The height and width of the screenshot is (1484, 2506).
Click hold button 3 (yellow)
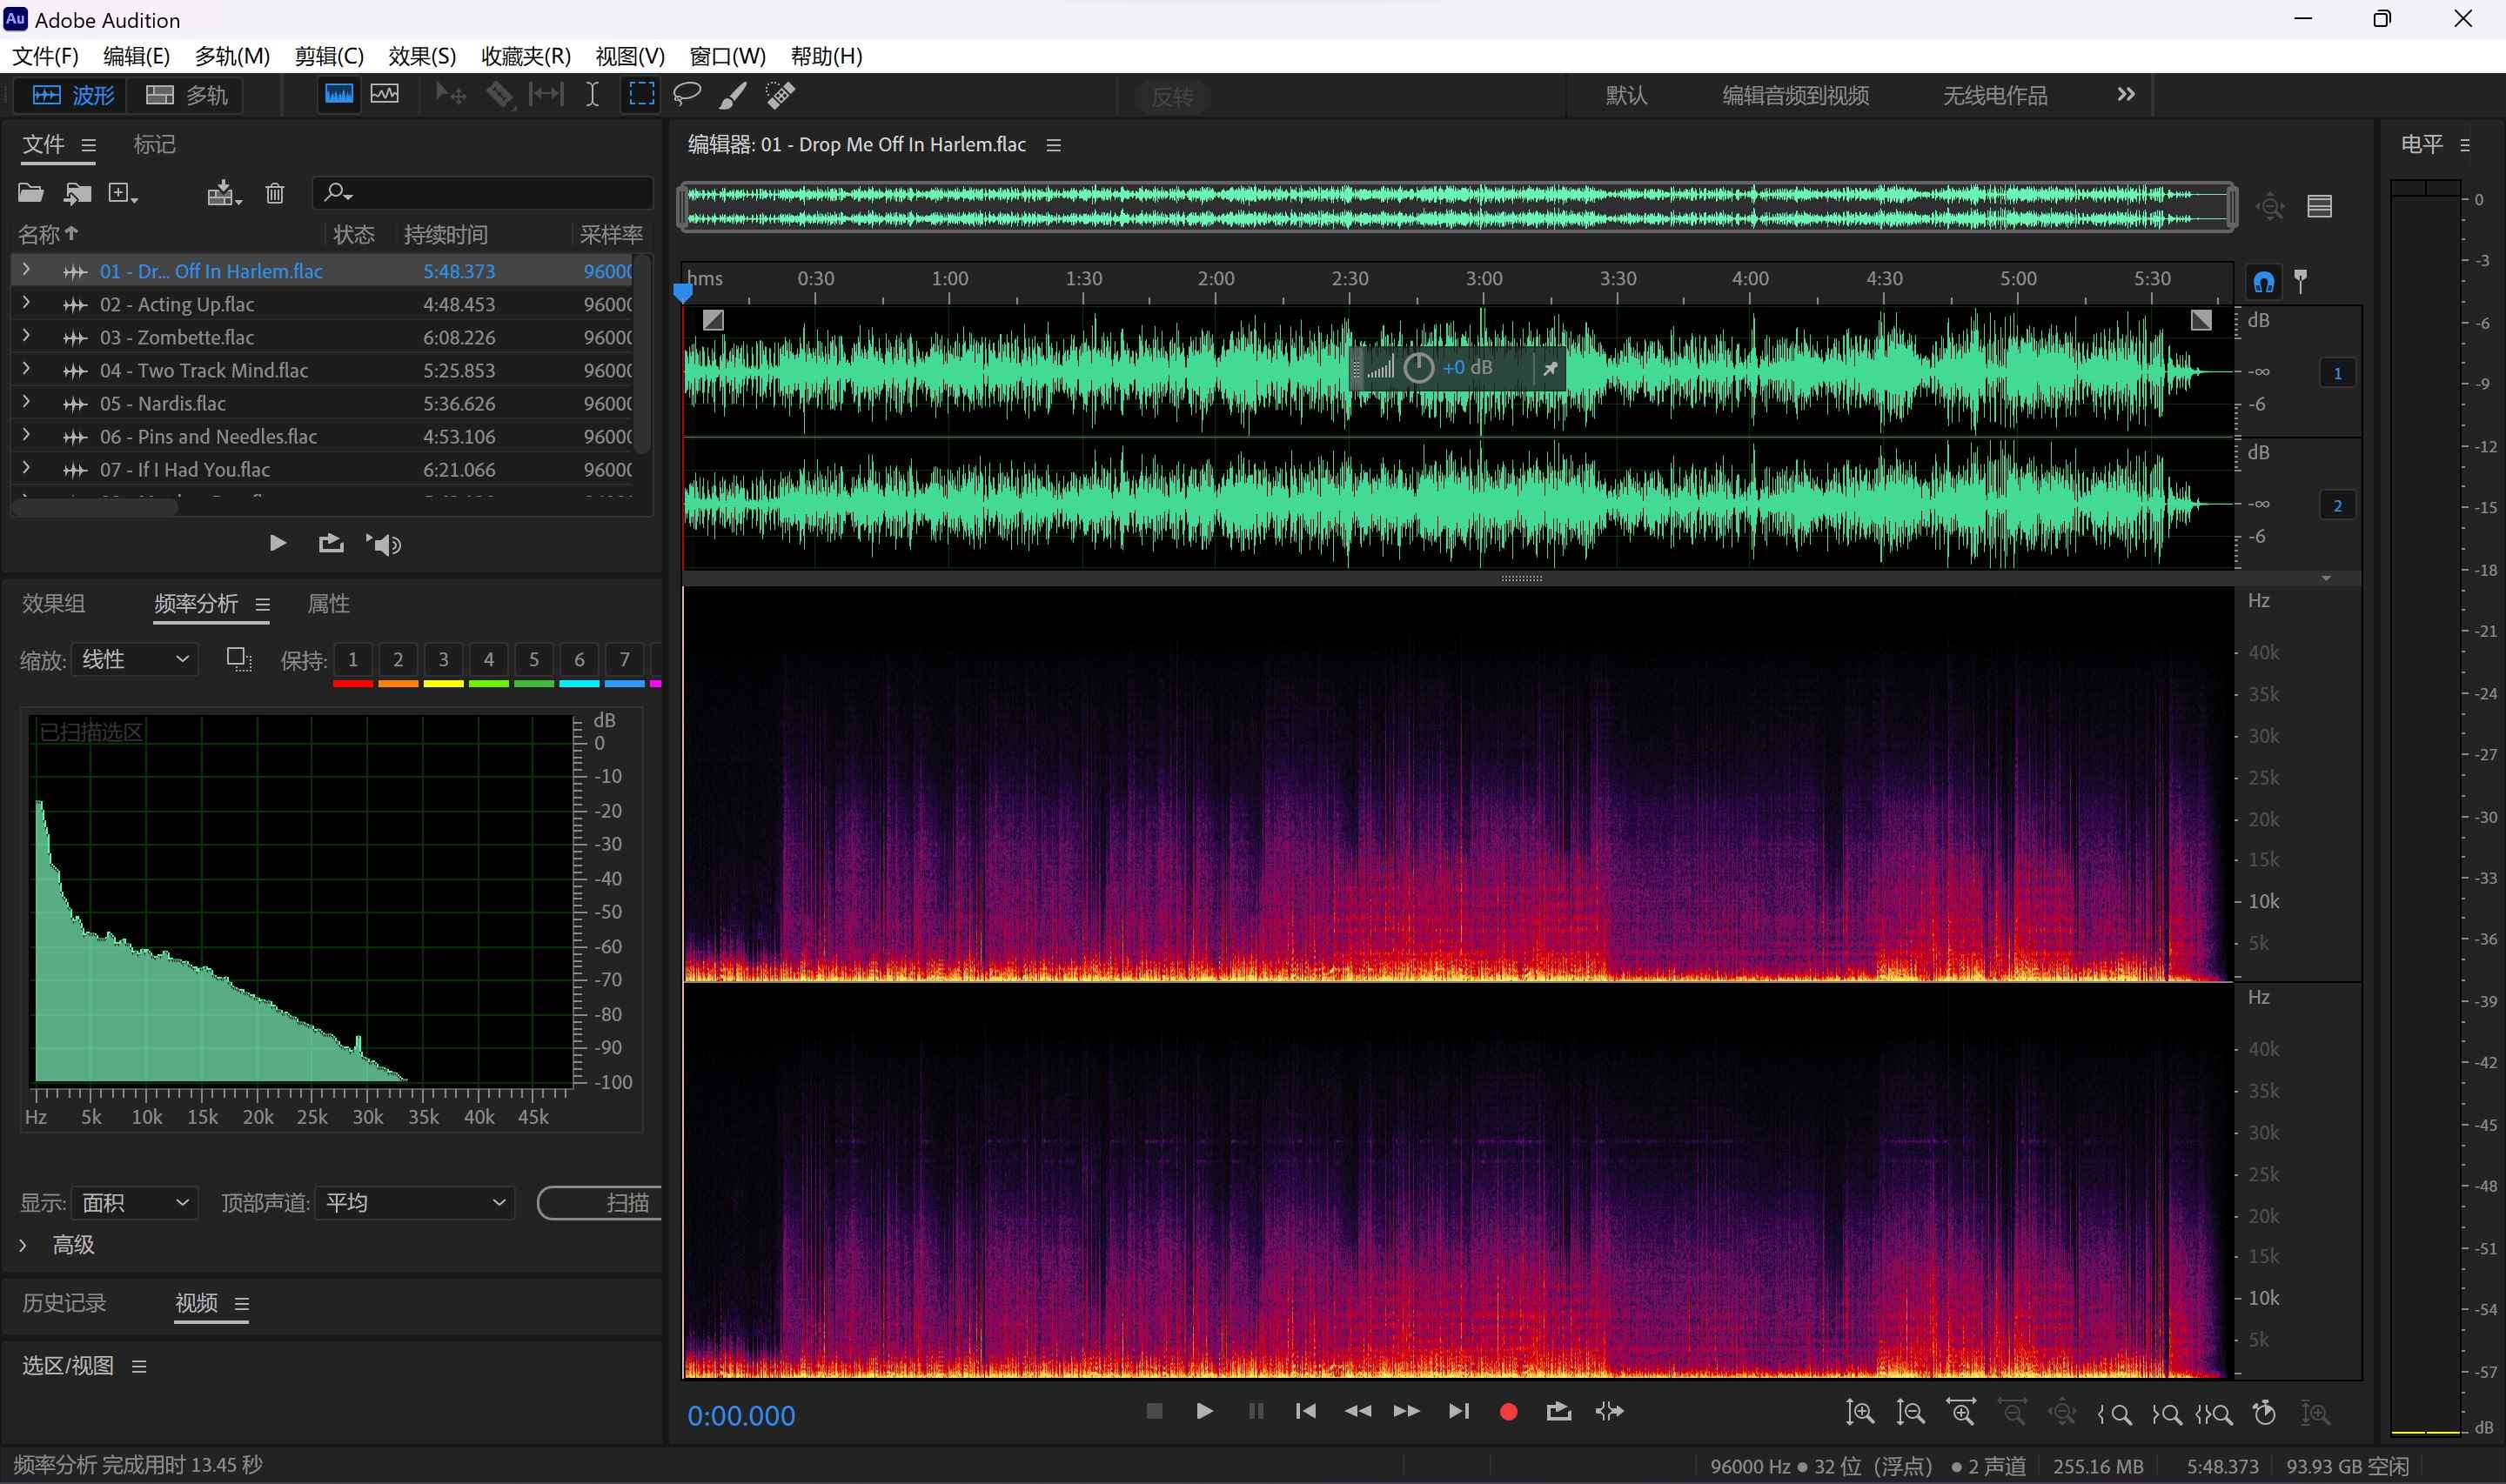click(x=443, y=660)
